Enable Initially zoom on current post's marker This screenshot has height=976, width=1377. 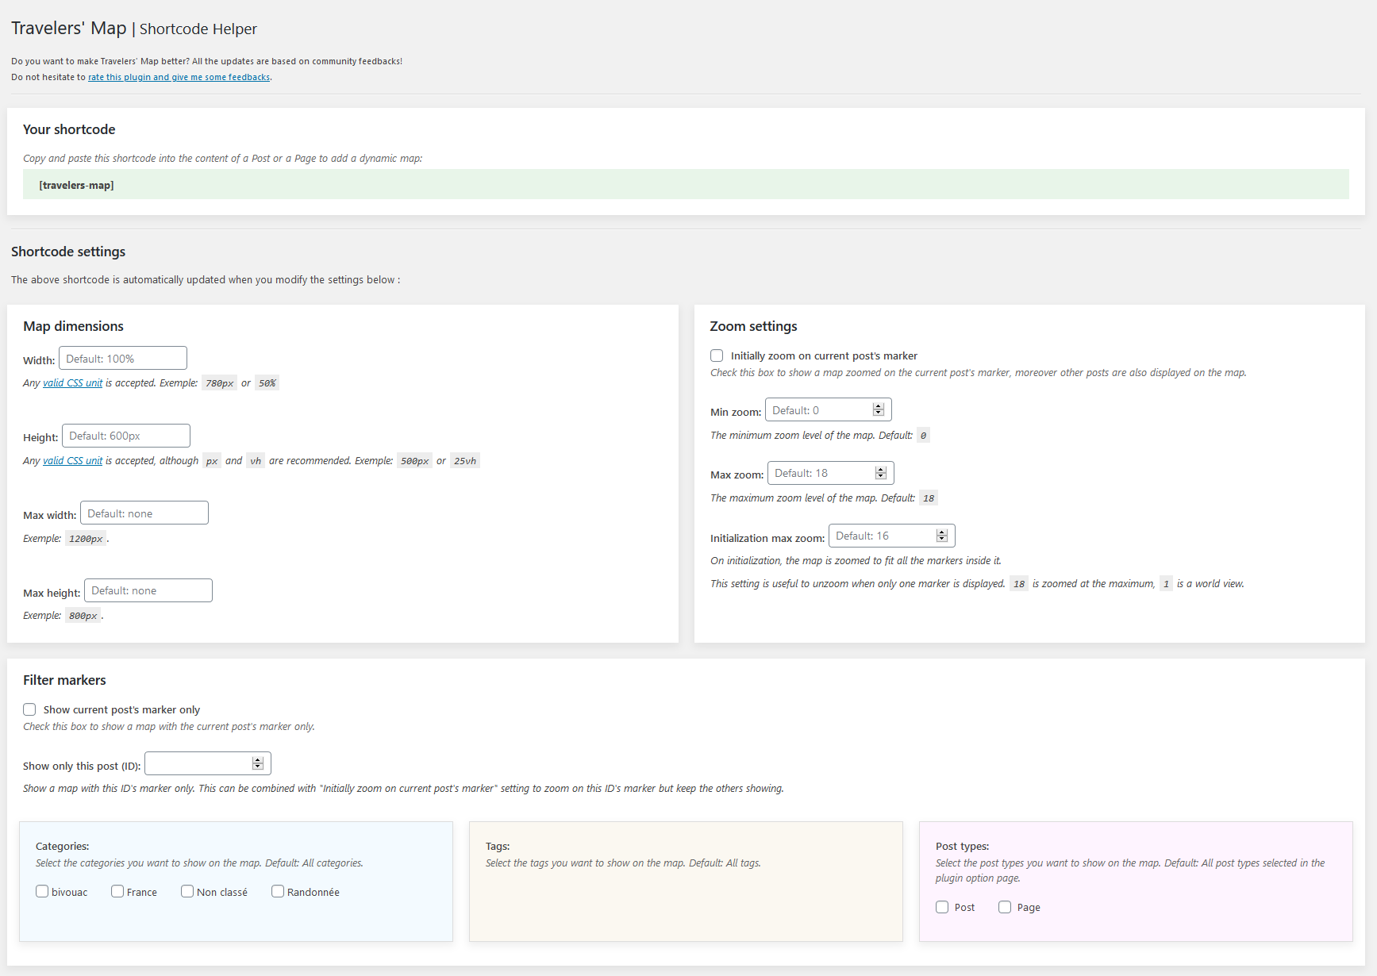pyautogui.click(x=717, y=355)
